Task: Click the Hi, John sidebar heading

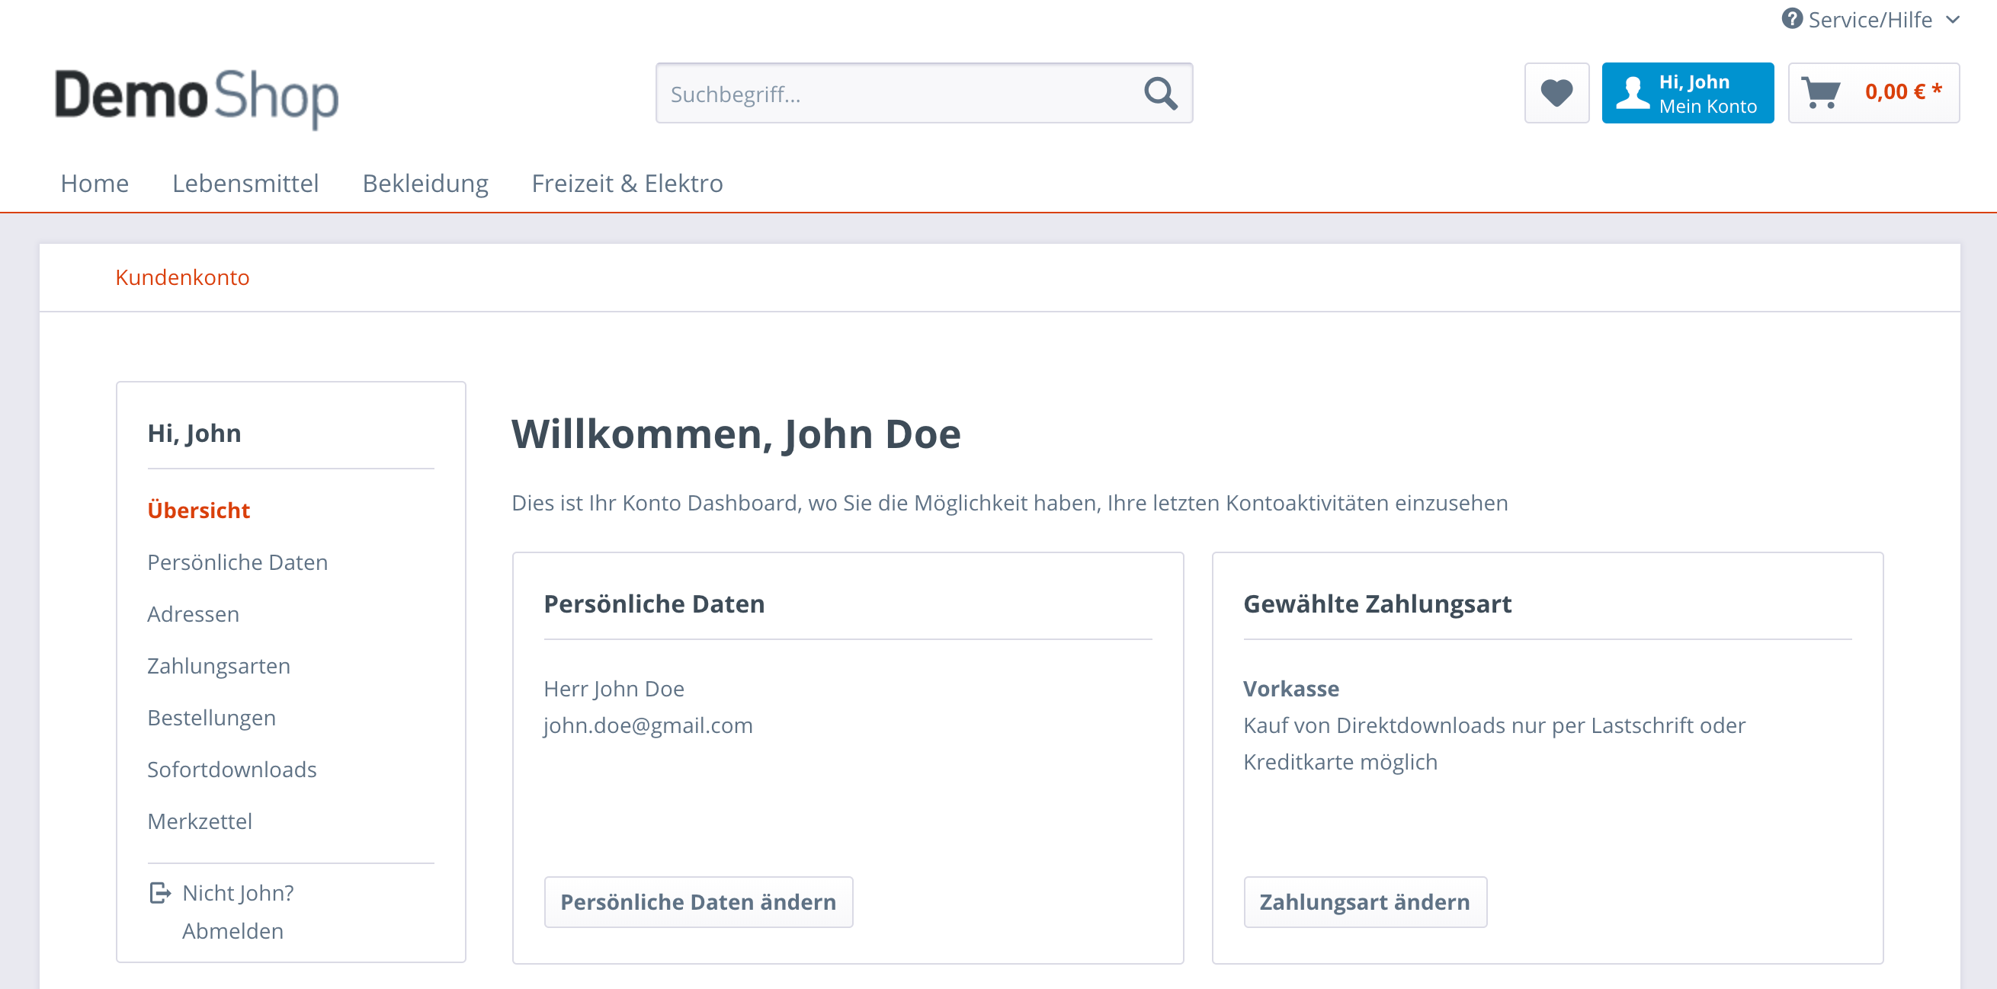Action: coord(194,433)
